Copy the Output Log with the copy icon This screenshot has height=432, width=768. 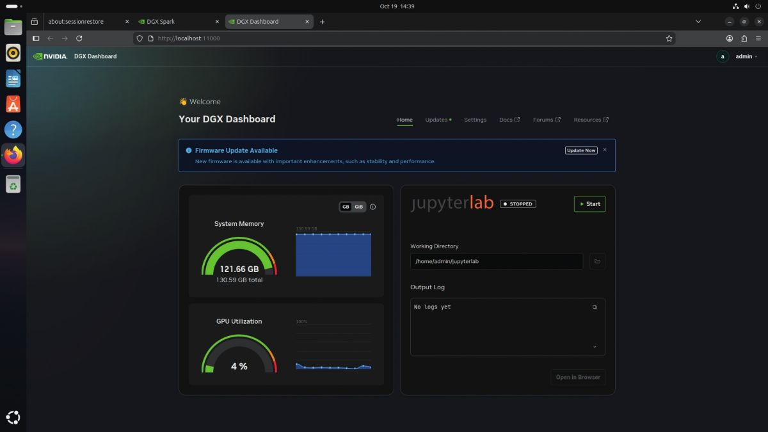tap(595, 307)
